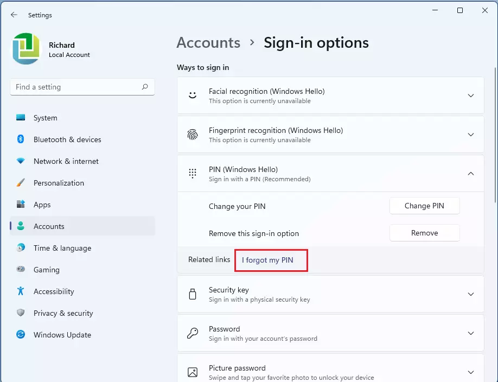The height and width of the screenshot is (382, 498).
Task: Click the search magnifier icon
Action: point(145,87)
